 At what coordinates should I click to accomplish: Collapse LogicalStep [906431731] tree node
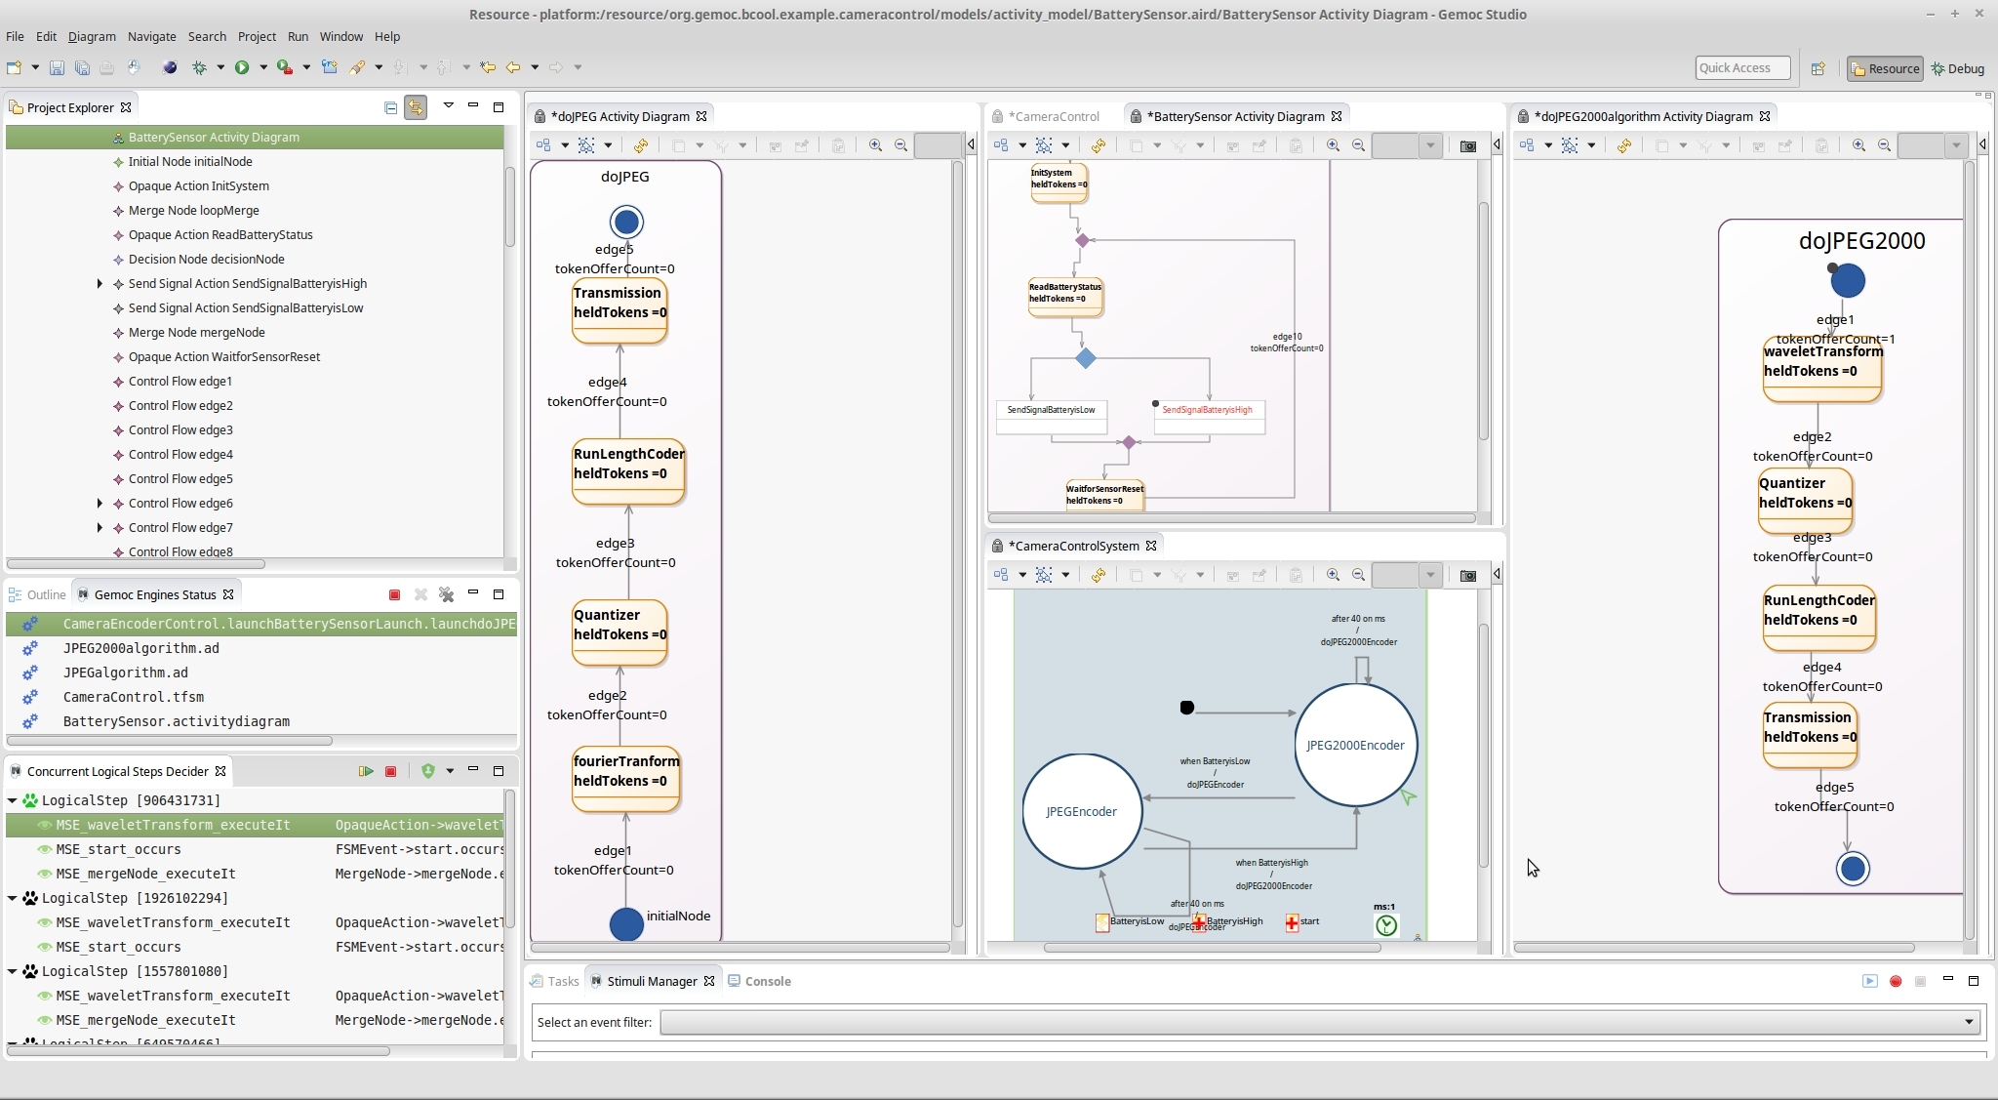tap(13, 800)
